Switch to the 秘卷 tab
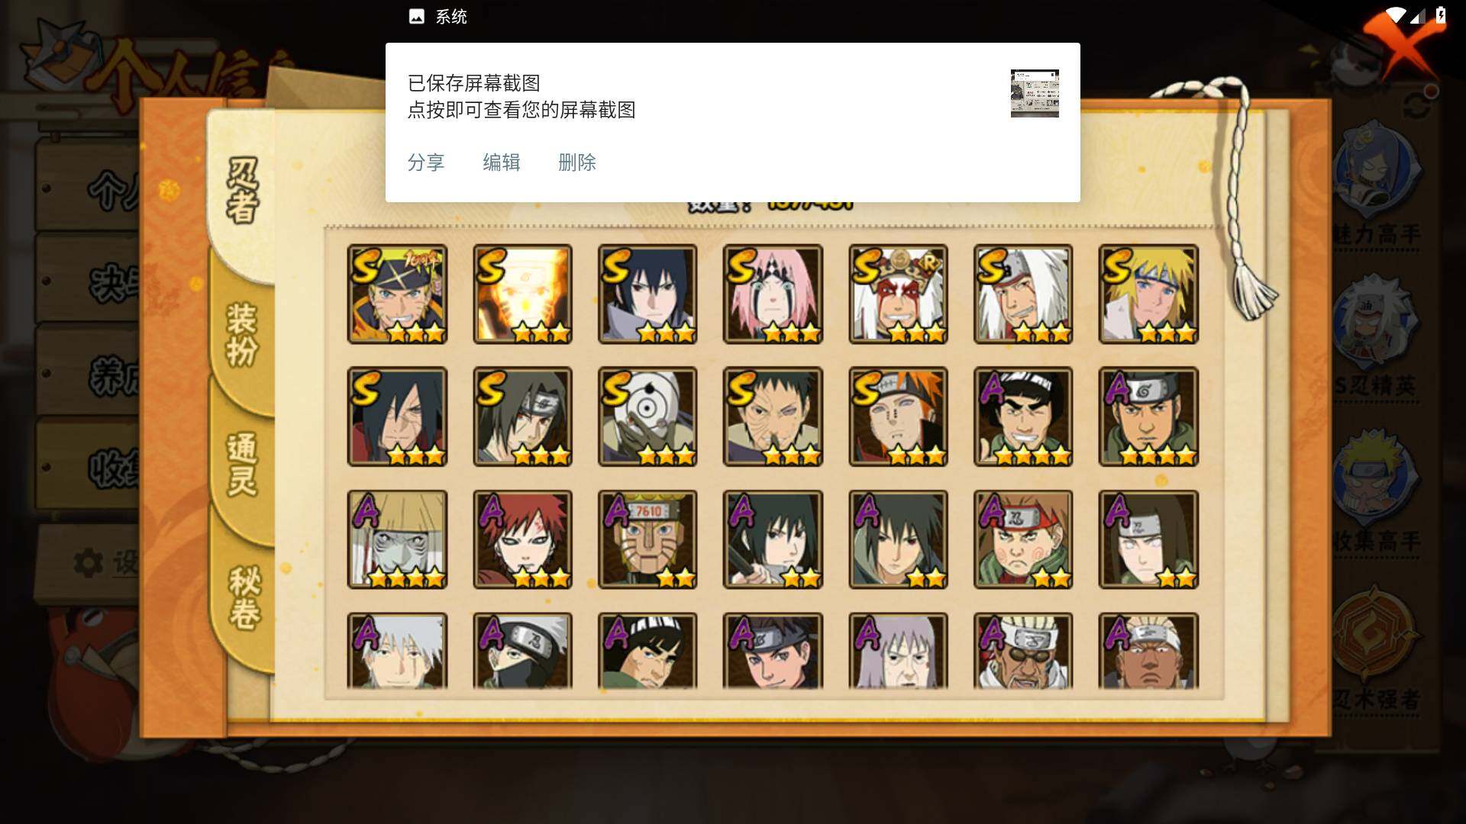Viewport: 1466px width, 824px height. pyautogui.click(x=244, y=599)
